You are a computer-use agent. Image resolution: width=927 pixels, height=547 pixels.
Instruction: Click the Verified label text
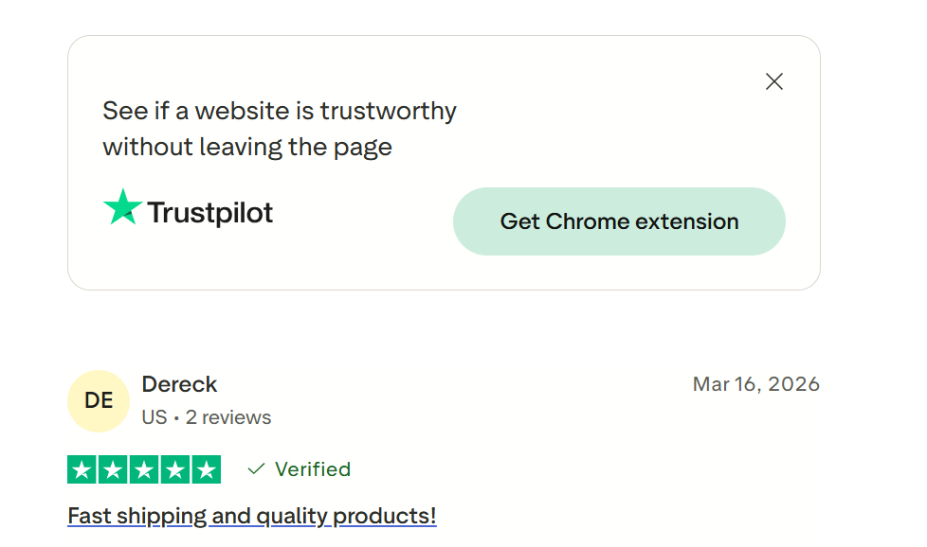(x=313, y=469)
